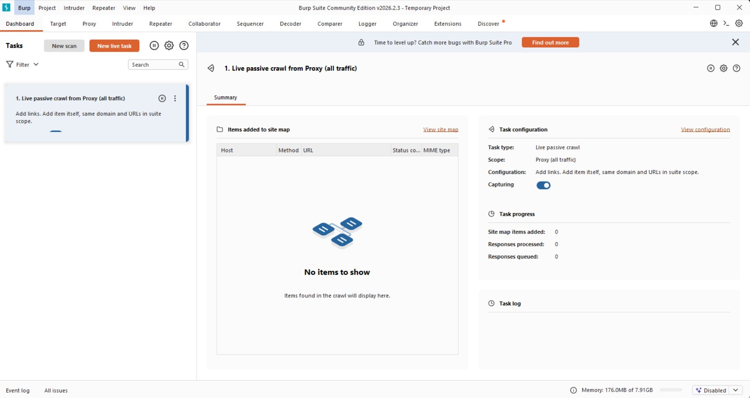Click the New live task button

114,46
